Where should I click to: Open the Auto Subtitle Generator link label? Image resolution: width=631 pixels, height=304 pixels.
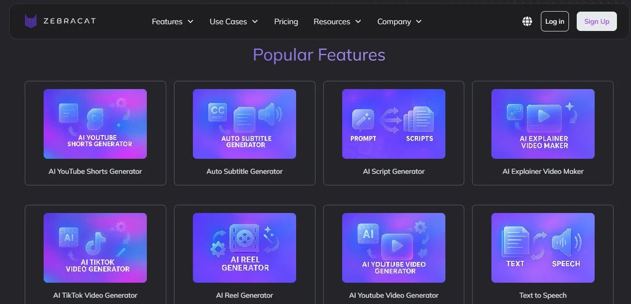pos(244,171)
